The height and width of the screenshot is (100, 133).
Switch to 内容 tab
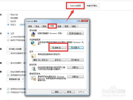pyautogui.click(x=52, y=26)
